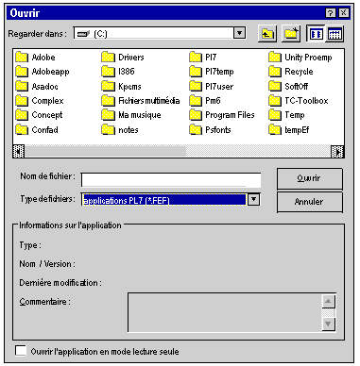Expand the Type de fichiers dropdown arrow
The image size is (360, 366).
coord(253,200)
